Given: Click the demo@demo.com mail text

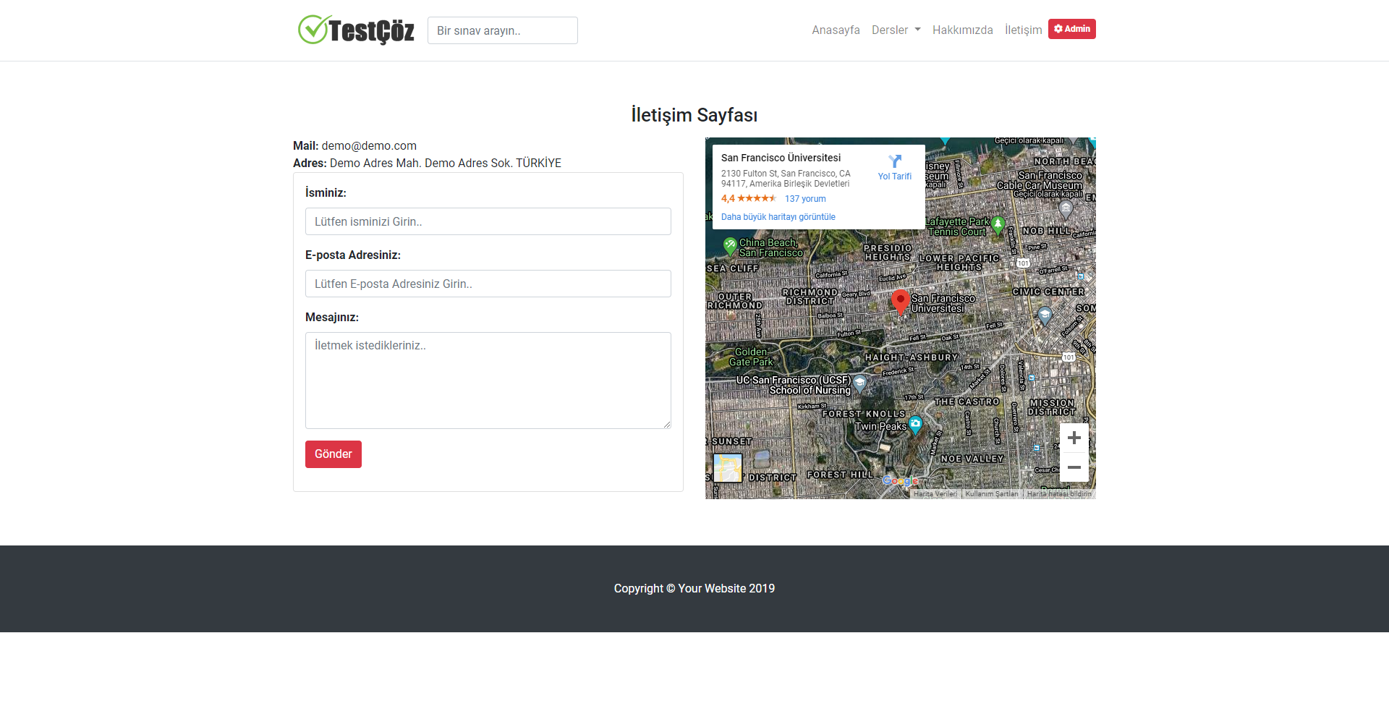Looking at the screenshot, I should click(369, 145).
